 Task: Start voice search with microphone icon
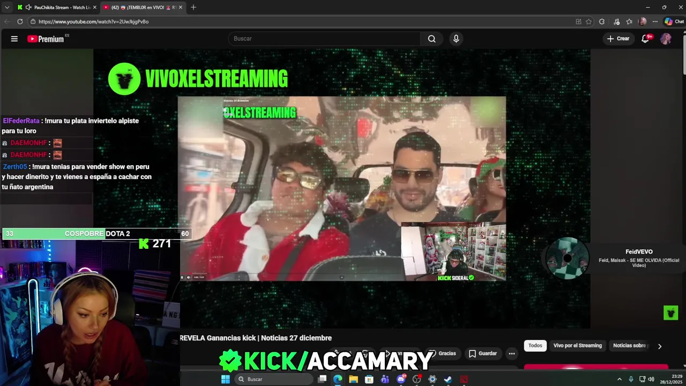(x=456, y=39)
